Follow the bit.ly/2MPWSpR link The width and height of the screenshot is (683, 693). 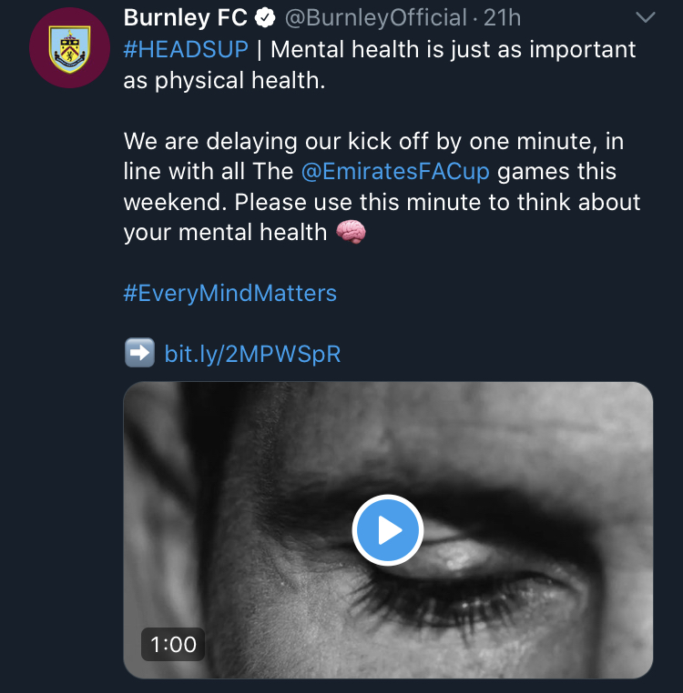click(252, 354)
